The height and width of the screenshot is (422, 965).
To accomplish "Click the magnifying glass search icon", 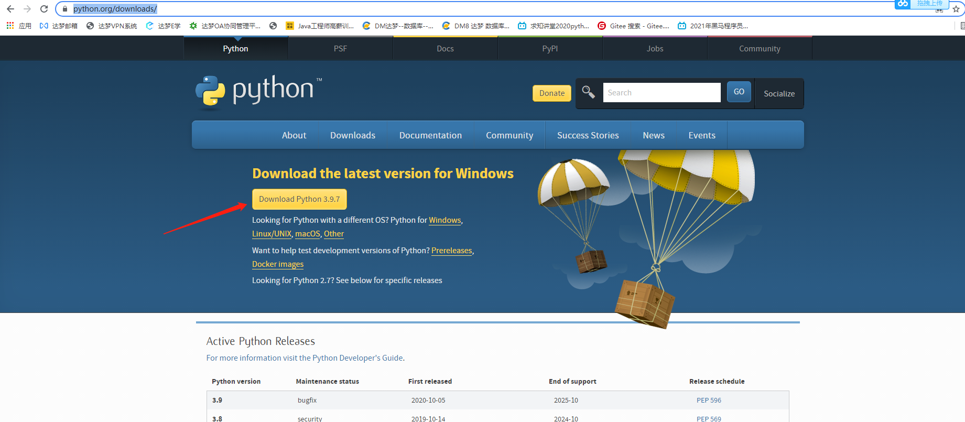I will pos(588,92).
